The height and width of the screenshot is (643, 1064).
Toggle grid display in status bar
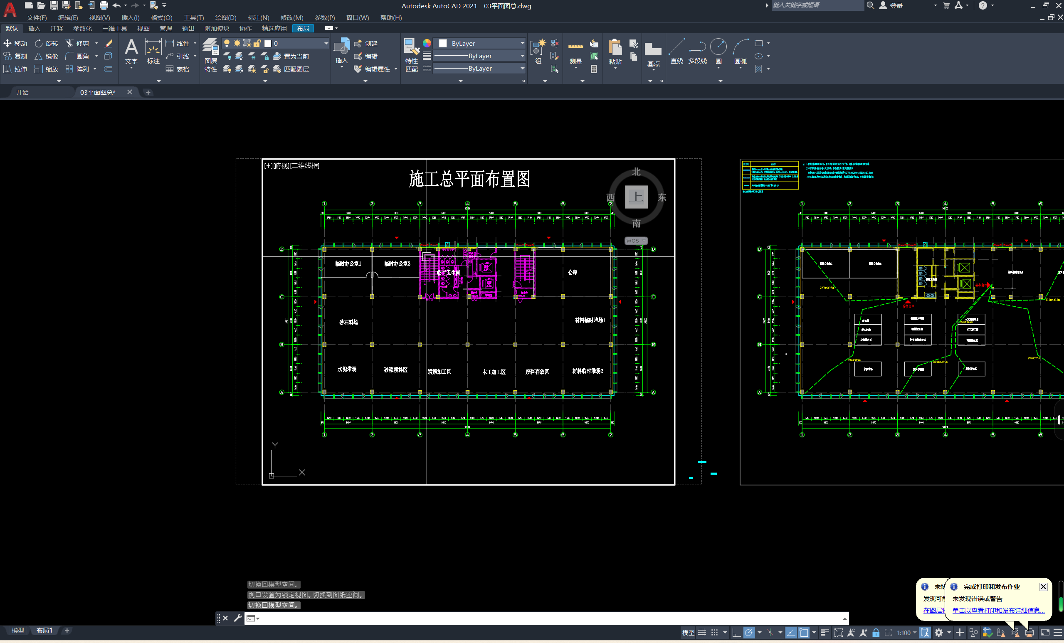702,633
